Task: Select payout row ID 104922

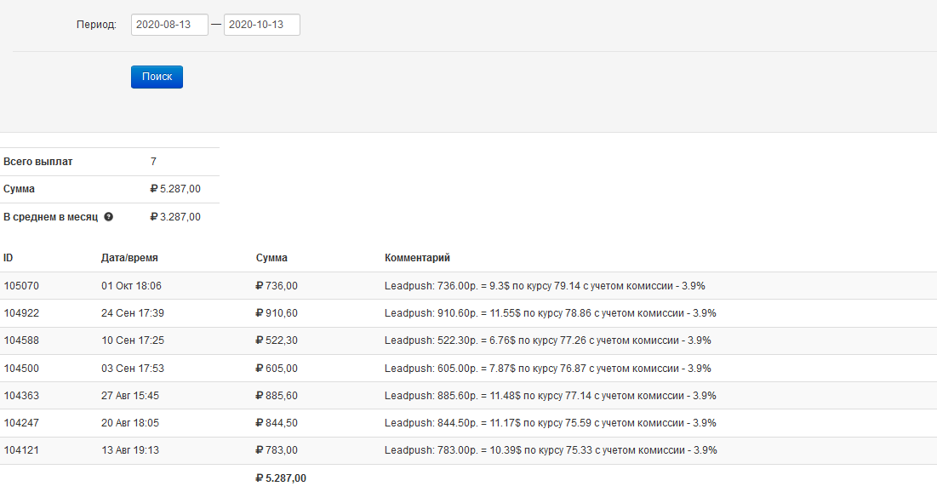Action: [21, 313]
